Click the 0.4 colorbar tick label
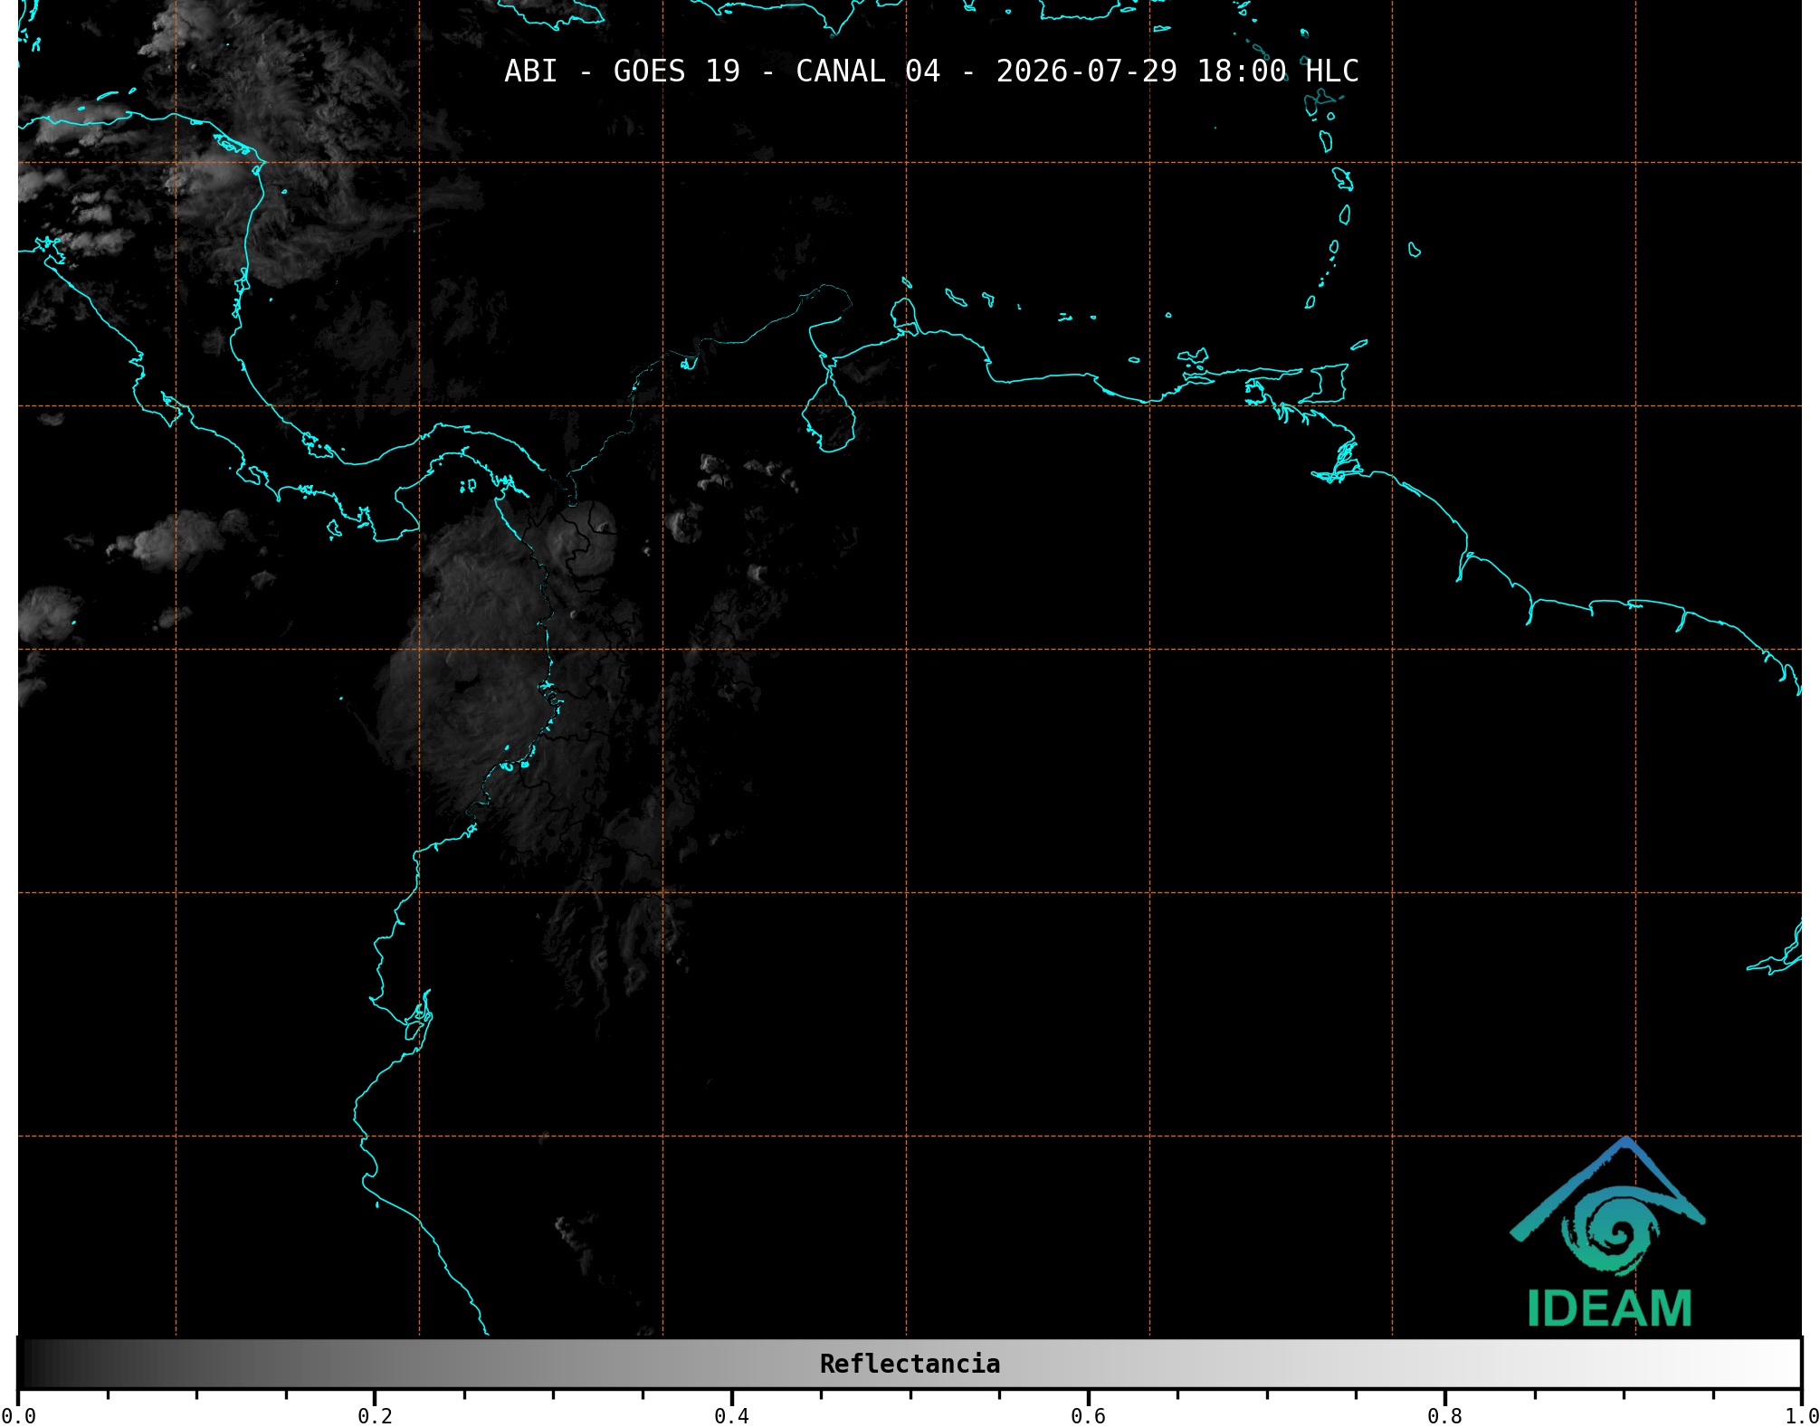 tap(731, 1416)
